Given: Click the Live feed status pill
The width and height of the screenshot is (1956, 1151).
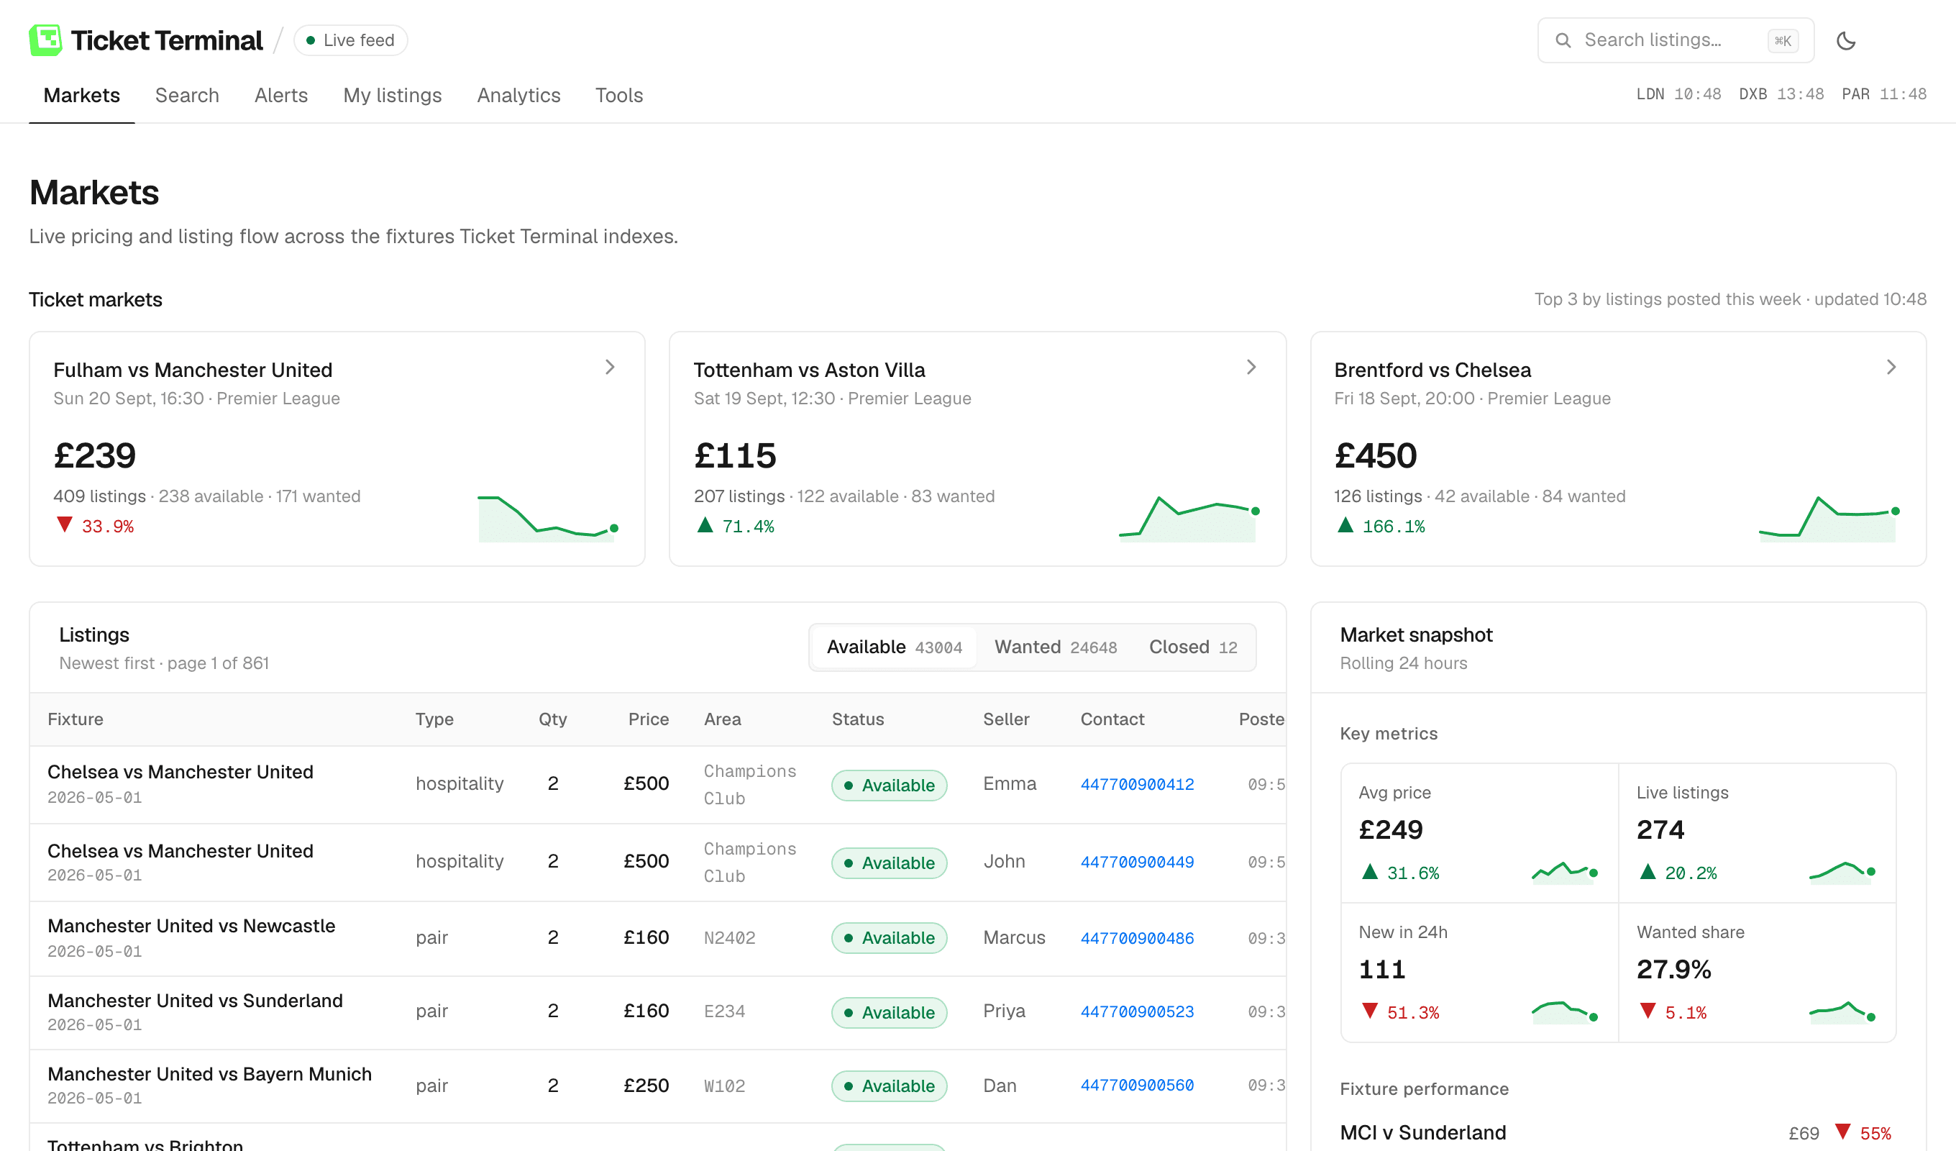Looking at the screenshot, I should click(x=350, y=40).
